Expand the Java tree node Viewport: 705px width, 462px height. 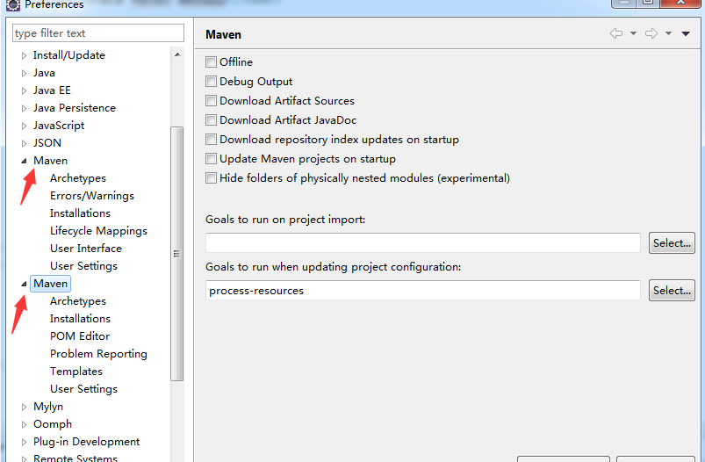(x=24, y=73)
